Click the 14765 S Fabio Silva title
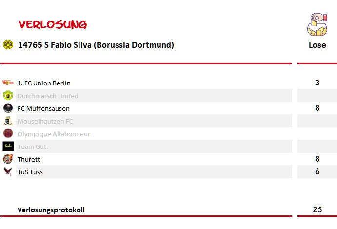This screenshot has width=337, height=229. click(x=96, y=45)
